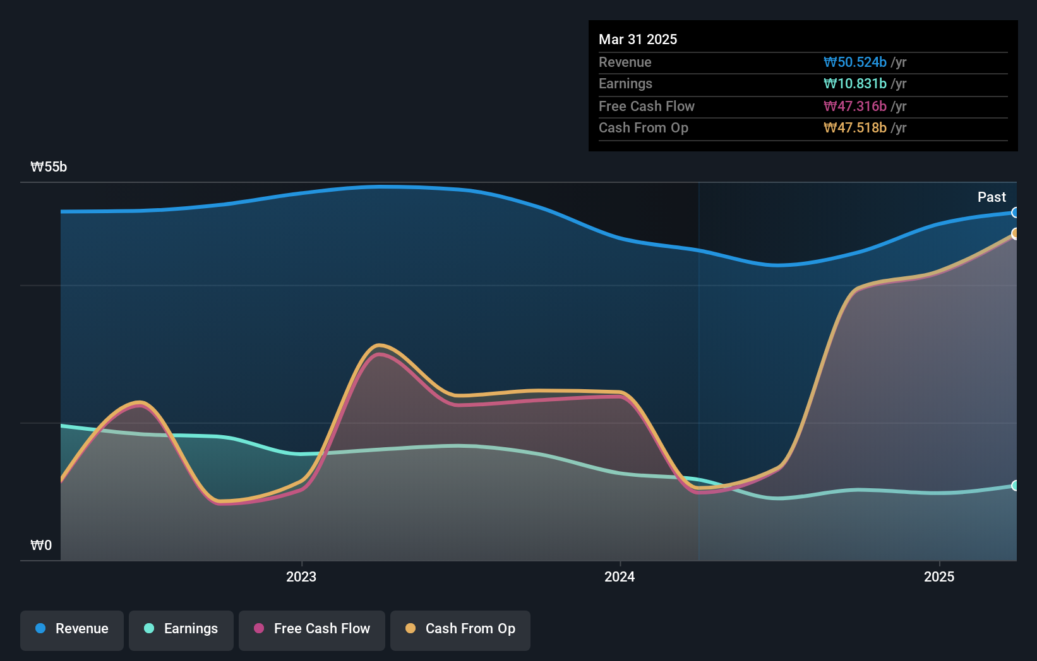1037x661 pixels.
Task: Click the Earnings row label in tooltip
Action: coord(625,83)
